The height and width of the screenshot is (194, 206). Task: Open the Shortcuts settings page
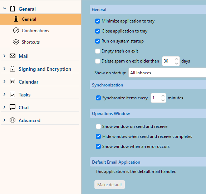coord(31,42)
